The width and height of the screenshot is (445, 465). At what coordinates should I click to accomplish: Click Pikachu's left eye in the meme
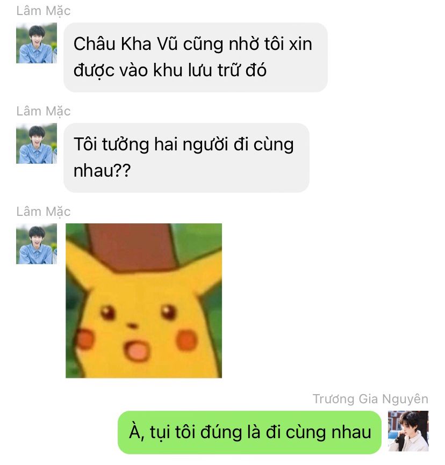tap(107, 313)
